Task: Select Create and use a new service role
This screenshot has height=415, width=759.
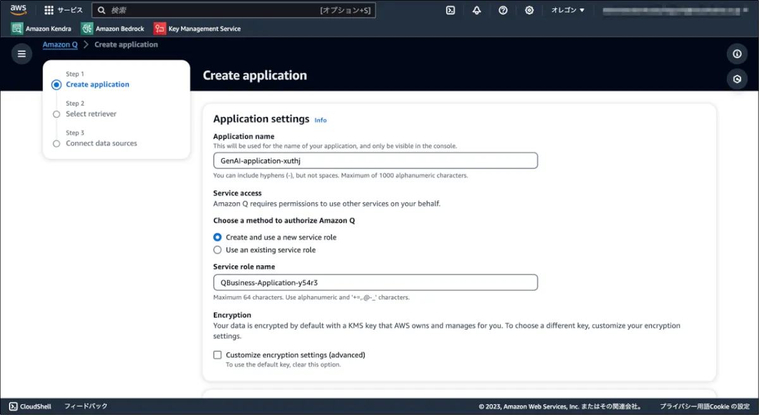Action: pos(218,237)
